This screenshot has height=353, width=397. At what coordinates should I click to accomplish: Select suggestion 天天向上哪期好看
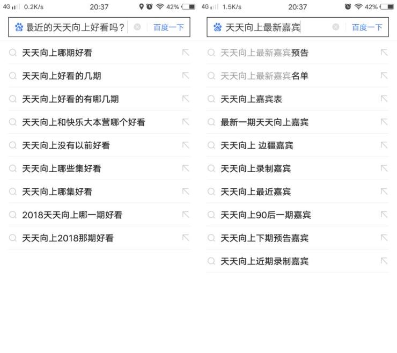[x=99, y=53]
